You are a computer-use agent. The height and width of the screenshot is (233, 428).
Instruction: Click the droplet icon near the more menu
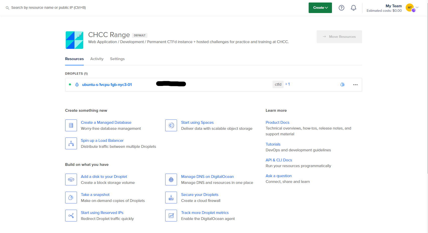click(x=342, y=84)
